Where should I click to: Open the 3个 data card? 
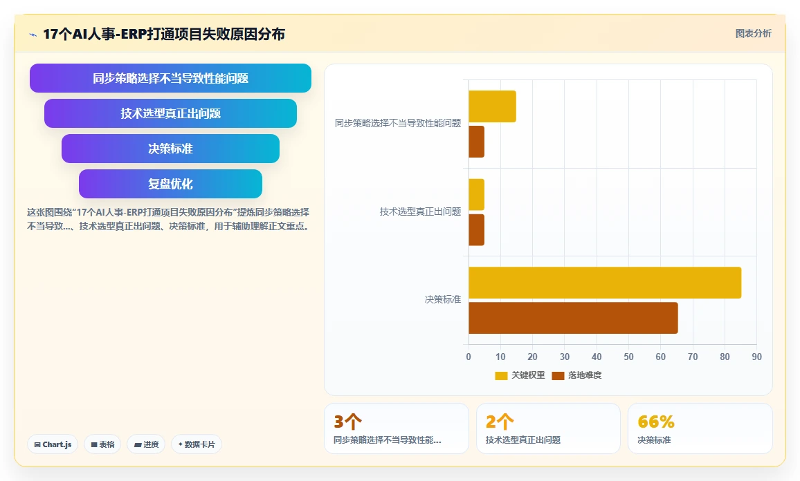point(397,428)
